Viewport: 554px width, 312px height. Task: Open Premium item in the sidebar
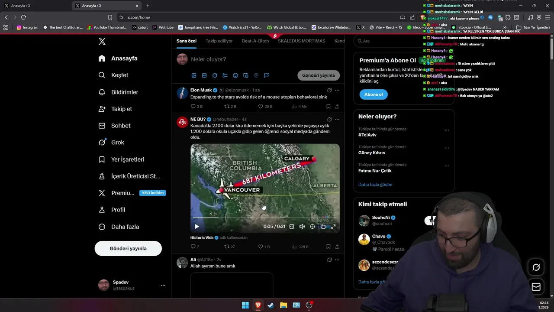click(132, 193)
